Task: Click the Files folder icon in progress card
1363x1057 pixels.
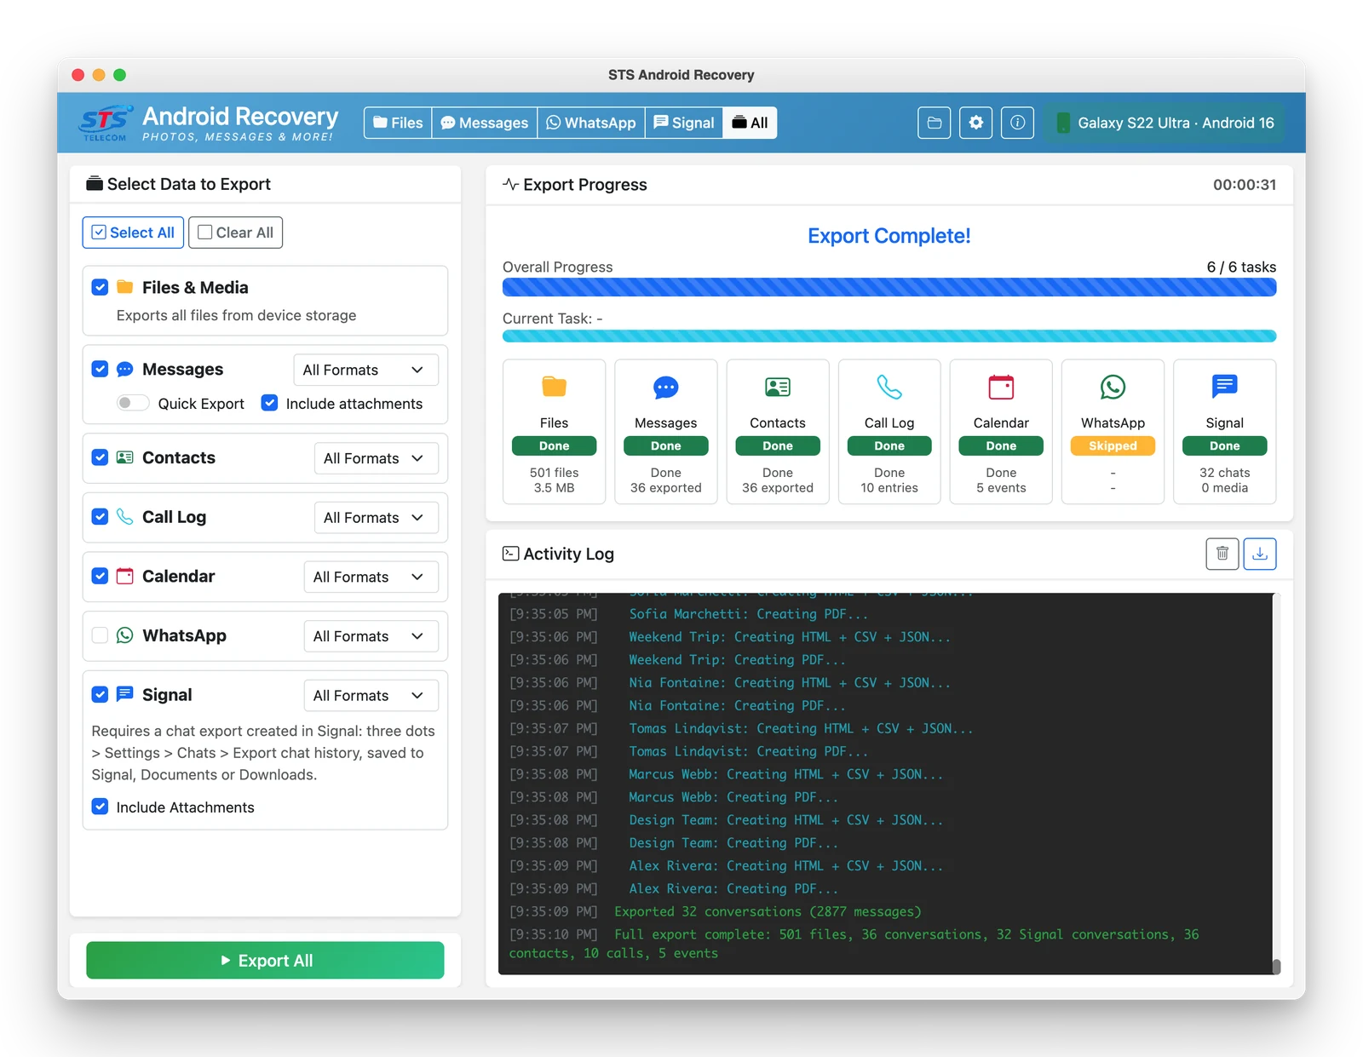Action: [x=554, y=387]
